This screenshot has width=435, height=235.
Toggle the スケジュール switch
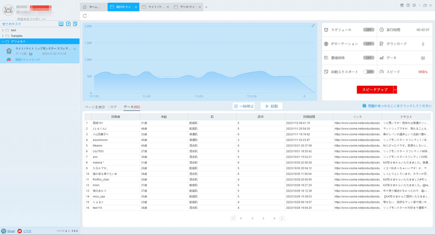coord(369,30)
